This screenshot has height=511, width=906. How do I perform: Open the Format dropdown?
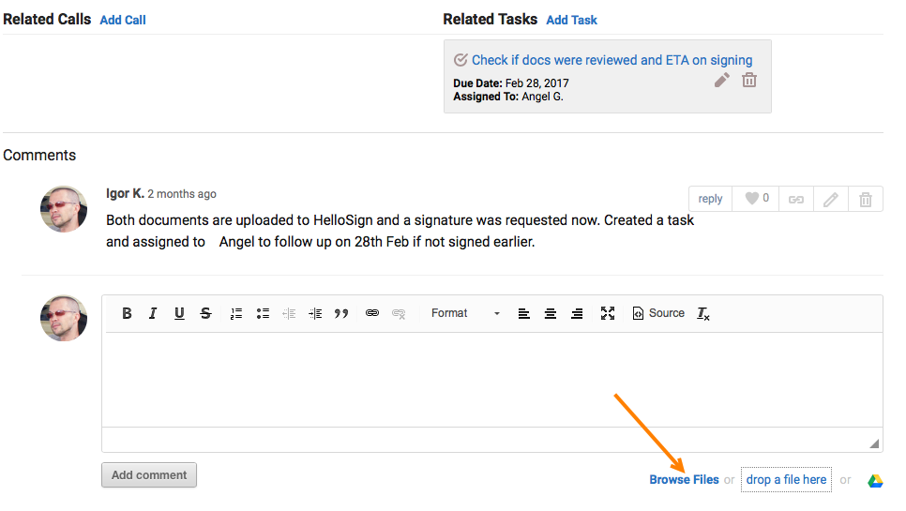465,313
